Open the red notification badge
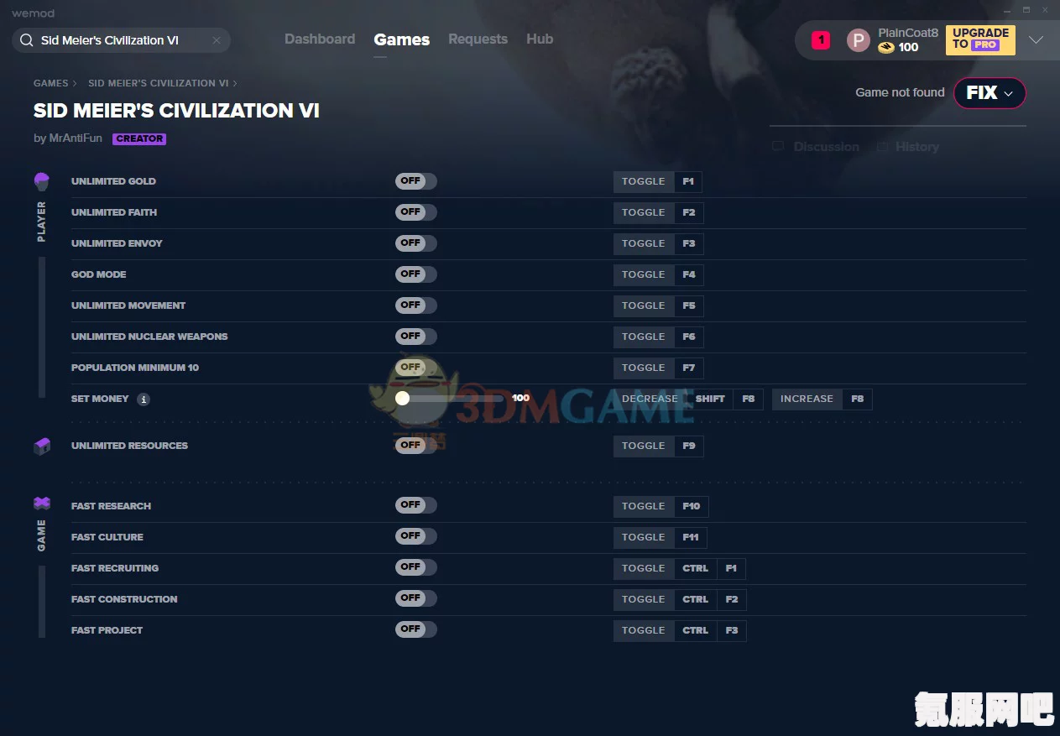The width and height of the screenshot is (1060, 736). (821, 39)
